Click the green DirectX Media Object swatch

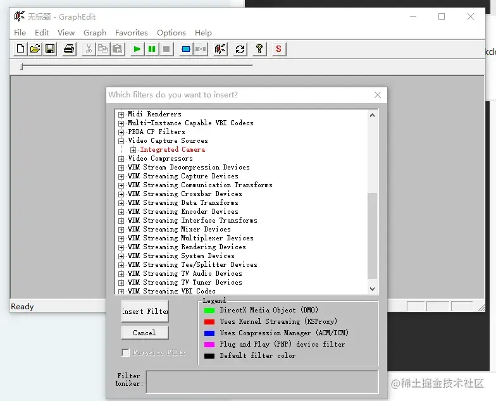[x=209, y=310]
